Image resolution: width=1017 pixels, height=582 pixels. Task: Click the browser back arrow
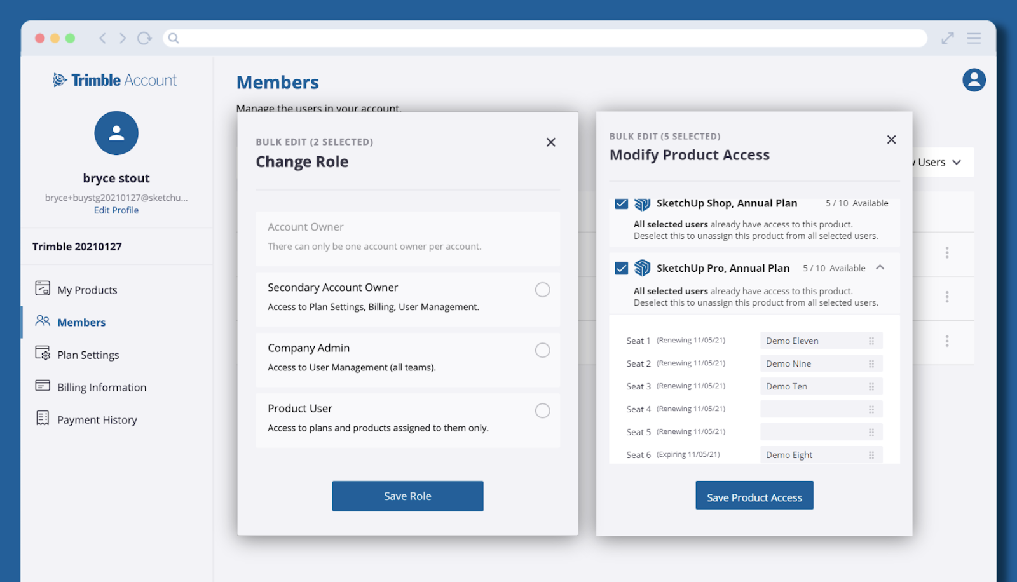click(x=102, y=38)
